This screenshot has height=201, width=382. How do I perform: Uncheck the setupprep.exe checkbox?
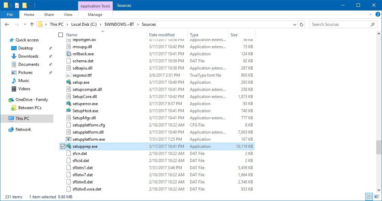(63, 146)
